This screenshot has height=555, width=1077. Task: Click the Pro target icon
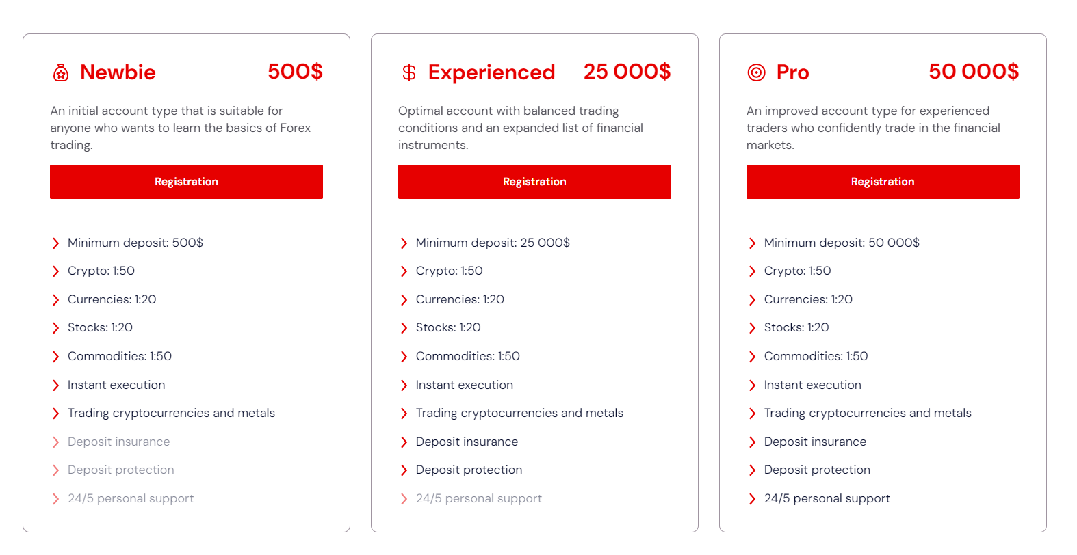coord(756,72)
